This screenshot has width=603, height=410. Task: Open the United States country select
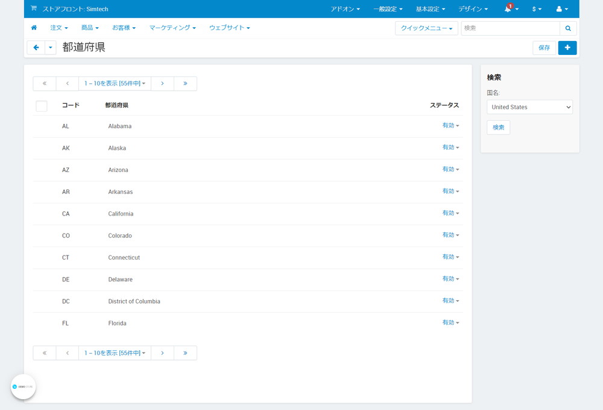coord(529,107)
